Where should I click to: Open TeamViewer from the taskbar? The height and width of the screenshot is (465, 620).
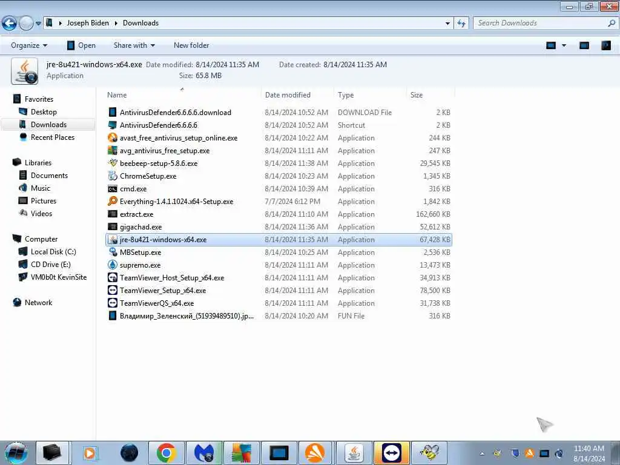pos(392,453)
